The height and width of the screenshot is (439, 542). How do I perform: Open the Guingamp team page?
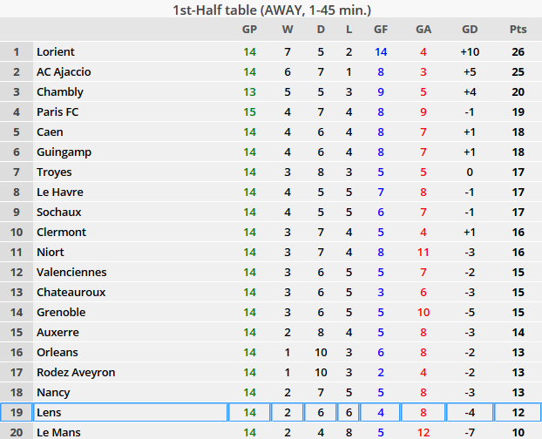pyautogui.click(x=64, y=152)
